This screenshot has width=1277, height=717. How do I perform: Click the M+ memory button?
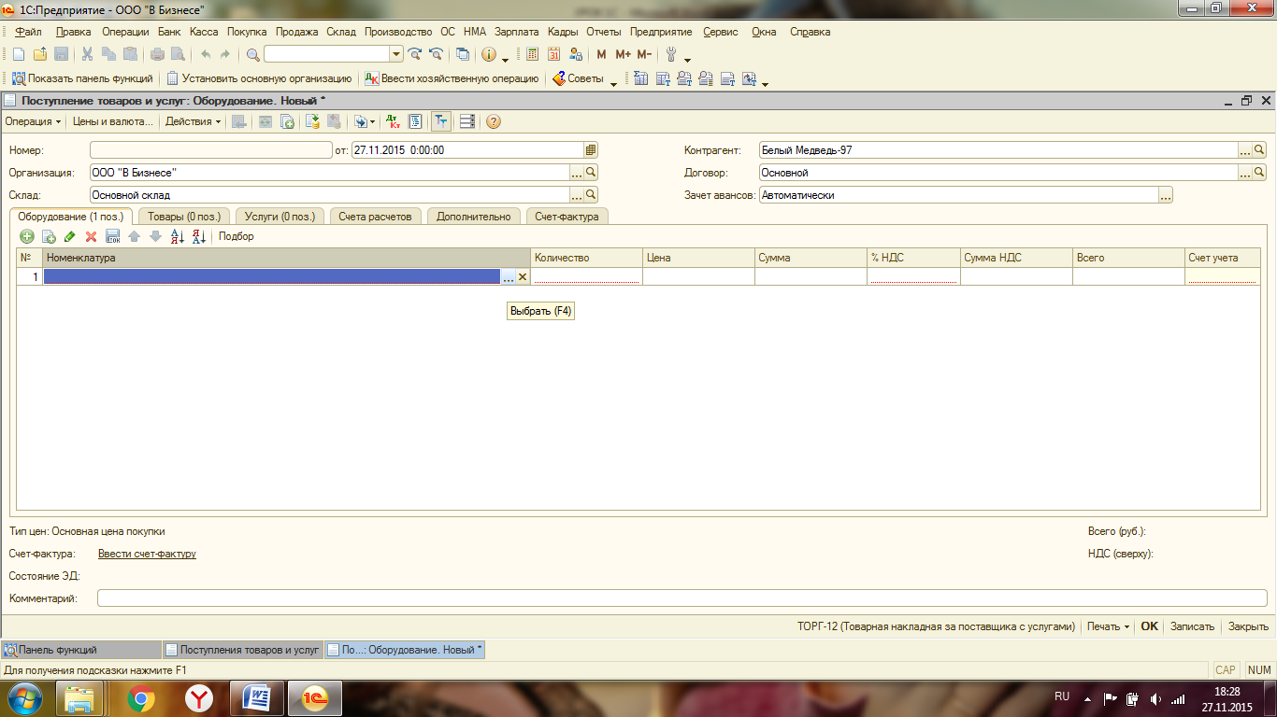pyautogui.click(x=623, y=54)
